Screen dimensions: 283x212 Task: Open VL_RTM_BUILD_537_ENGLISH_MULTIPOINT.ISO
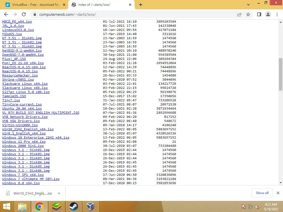[41, 113]
